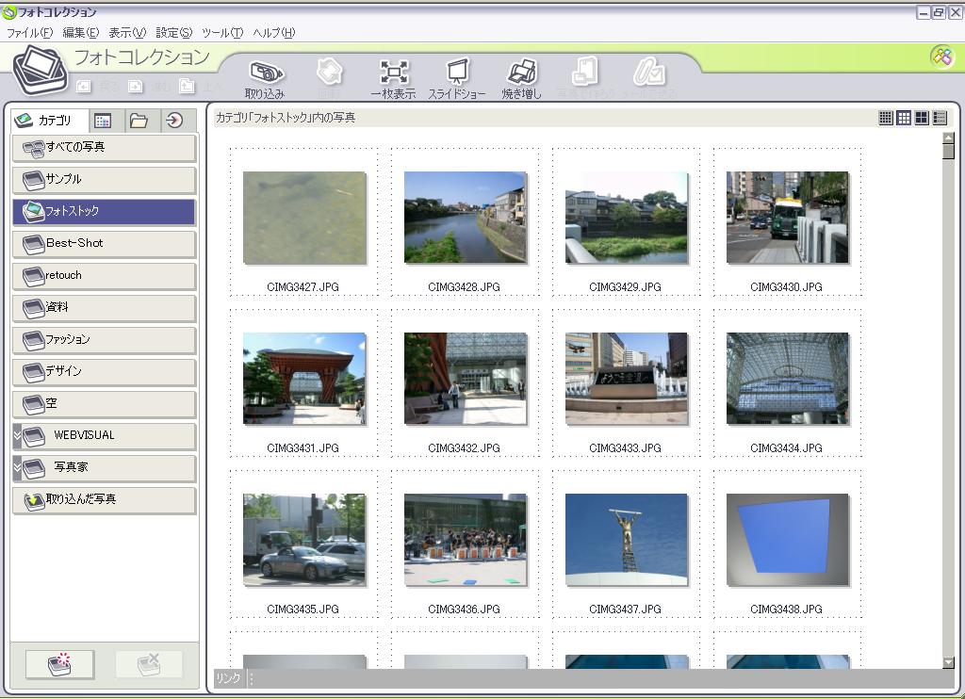
Task: Open the カテゴリ tab
Action: point(51,120)
